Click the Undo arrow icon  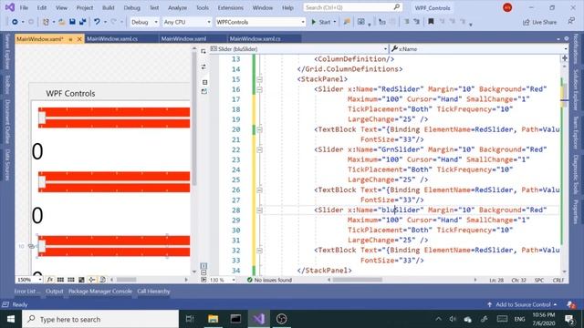click(97, 22)
